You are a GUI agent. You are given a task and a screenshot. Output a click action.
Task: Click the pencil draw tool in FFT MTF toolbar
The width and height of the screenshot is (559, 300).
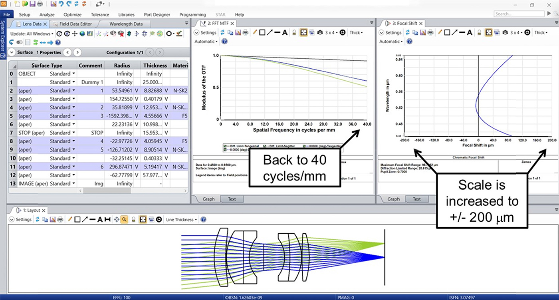point(254,33)
